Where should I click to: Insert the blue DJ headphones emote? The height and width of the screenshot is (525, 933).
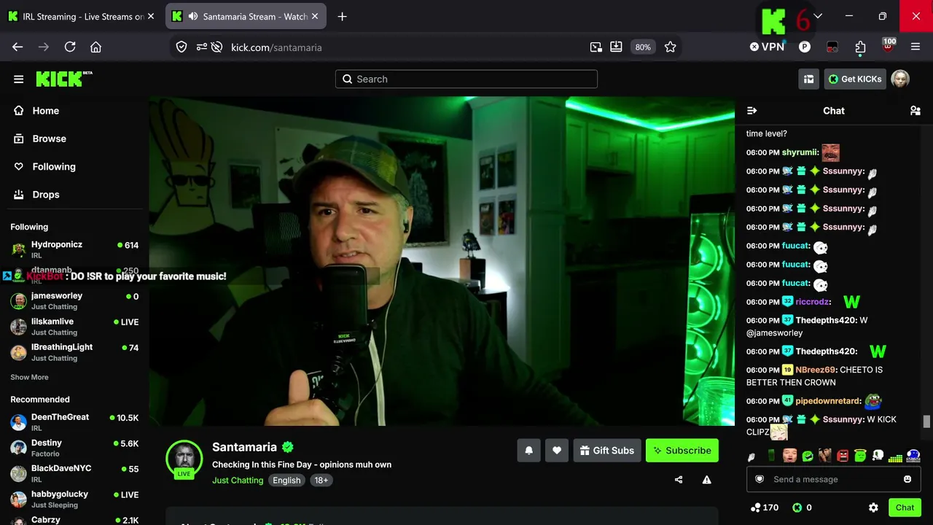click(913, 456)
